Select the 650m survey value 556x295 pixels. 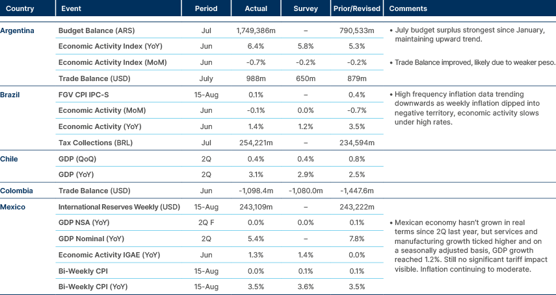306,78
